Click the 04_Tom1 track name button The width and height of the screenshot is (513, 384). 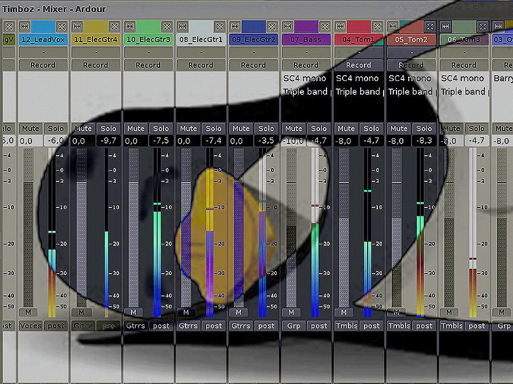359,39
